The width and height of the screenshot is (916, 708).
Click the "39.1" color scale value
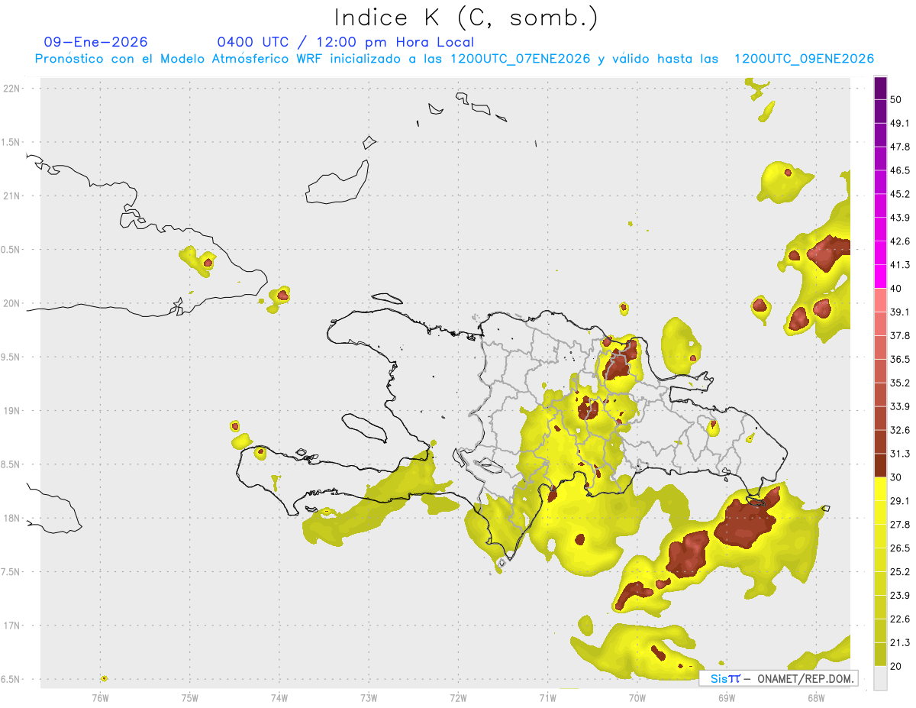(x=900, y=312)
